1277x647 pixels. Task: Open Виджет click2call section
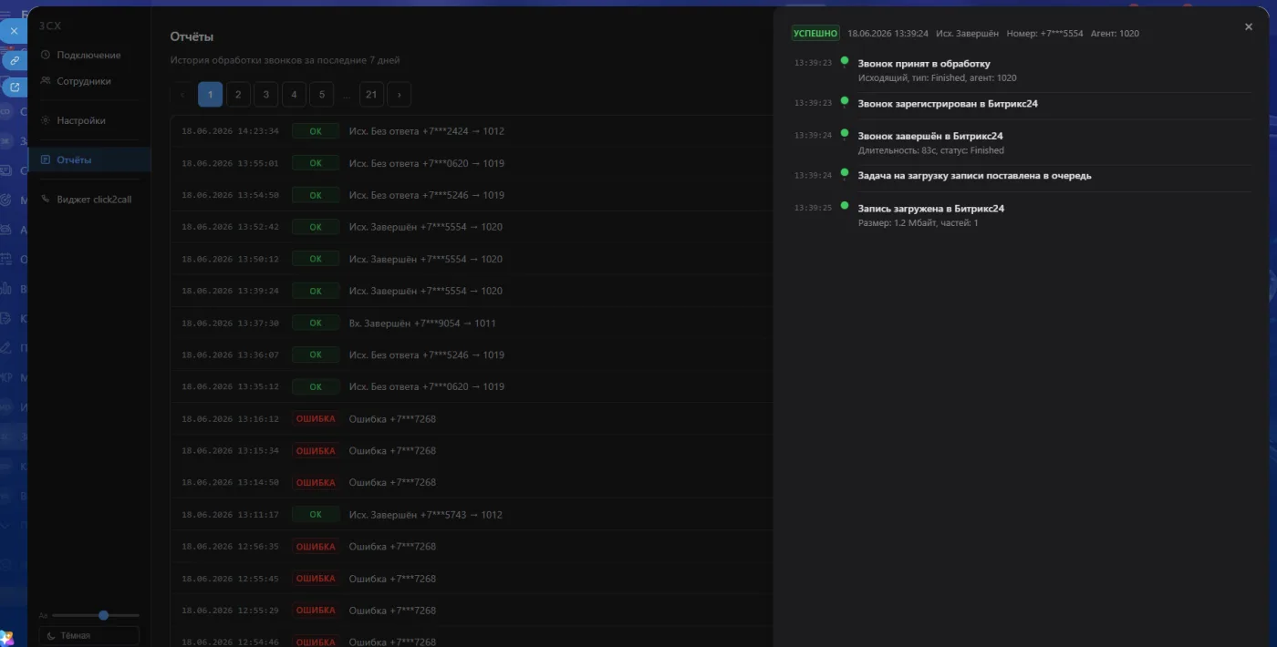(x=89, y=199)
